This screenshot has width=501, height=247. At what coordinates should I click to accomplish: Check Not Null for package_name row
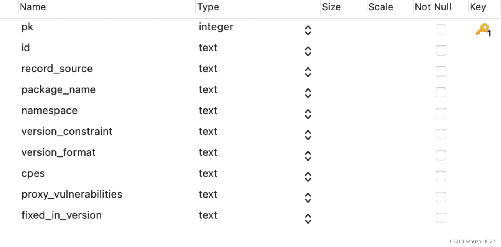pos(441,92)
